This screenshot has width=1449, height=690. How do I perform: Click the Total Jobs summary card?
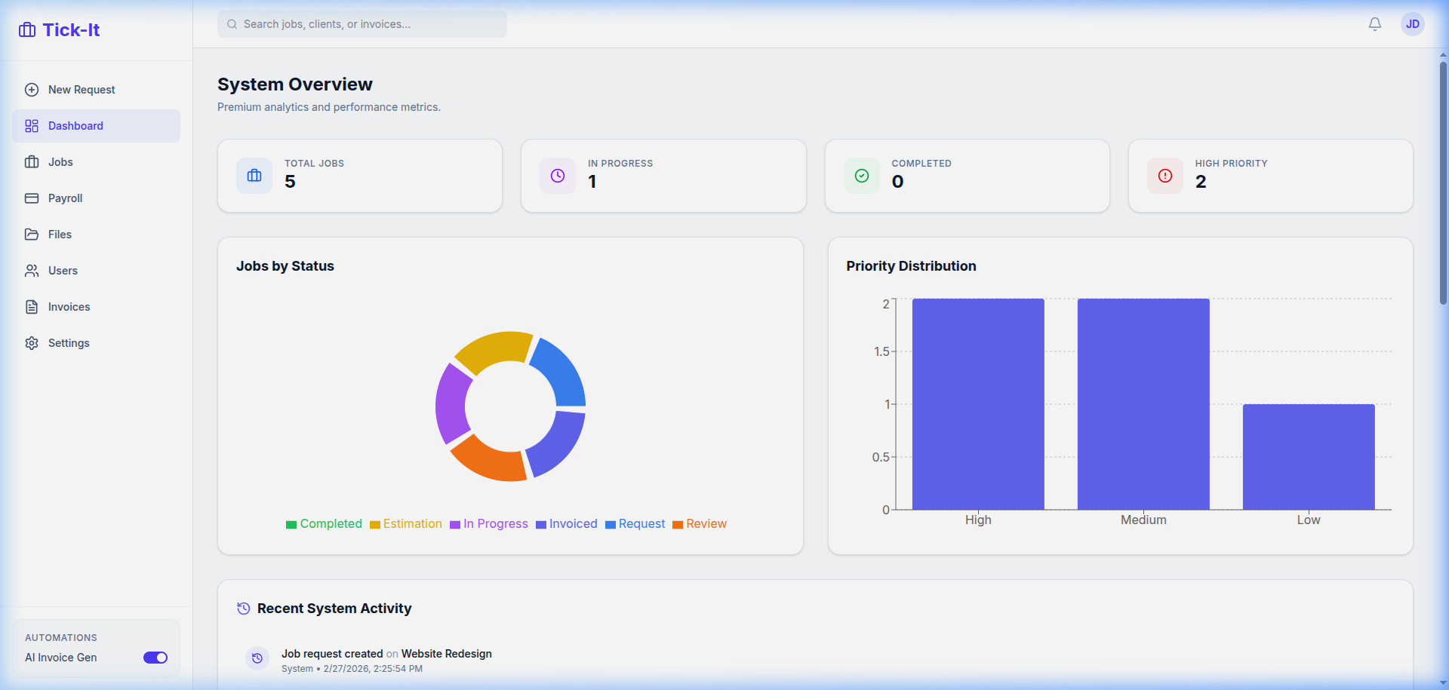pyautogui.click(x=359, y=175)
